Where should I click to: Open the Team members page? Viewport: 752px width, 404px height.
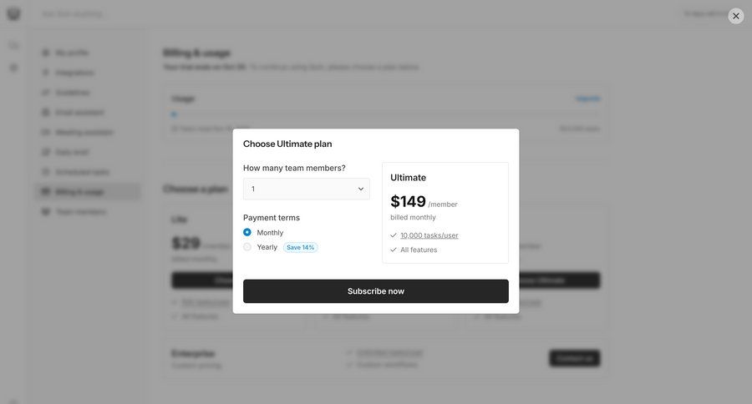click(x=80, y=211)
